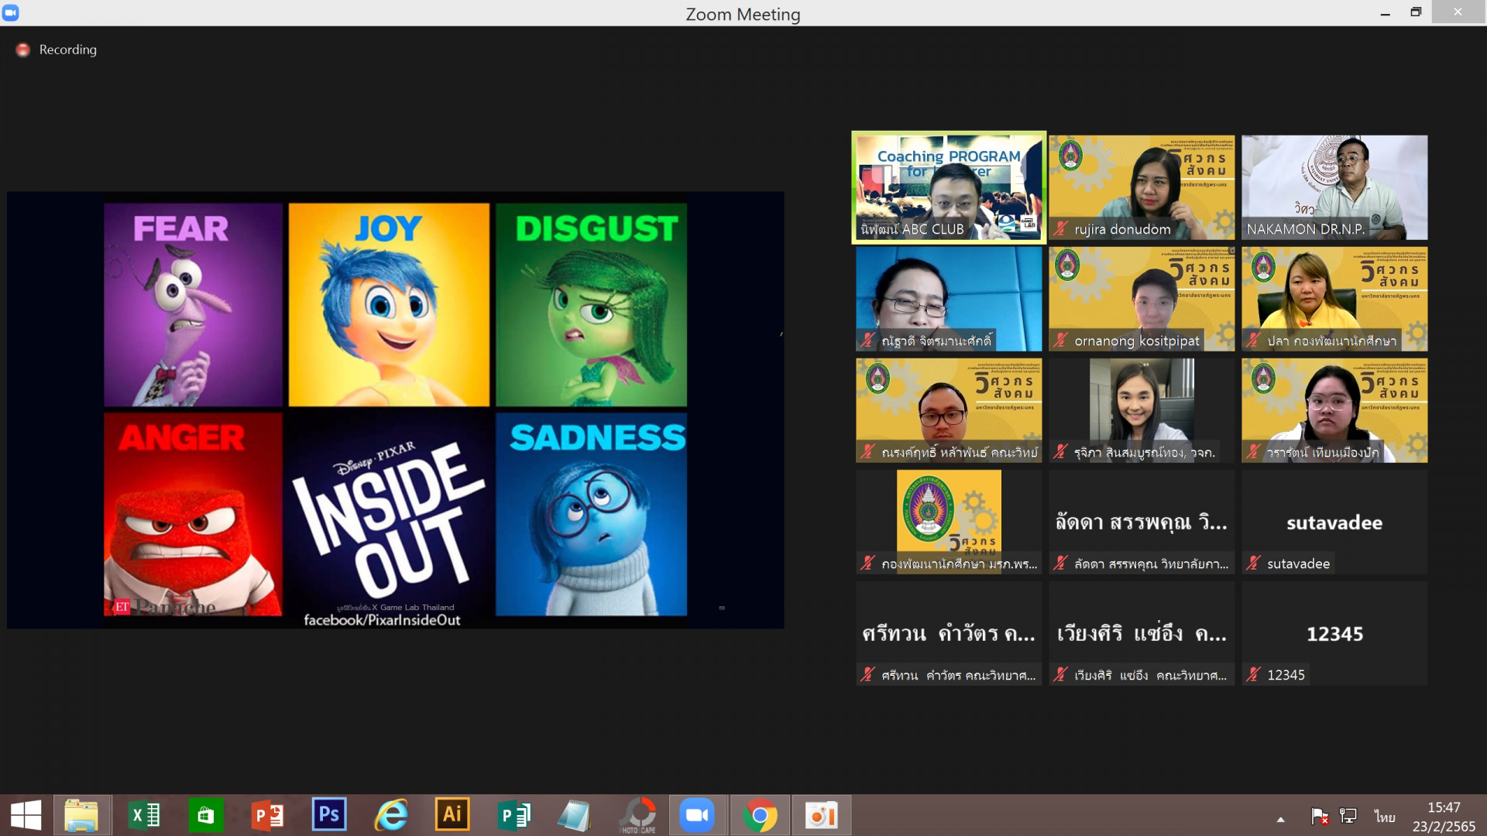Screen dimensions: 1487x836
Task: Click the Recording label text
Action: pos(68,50)
